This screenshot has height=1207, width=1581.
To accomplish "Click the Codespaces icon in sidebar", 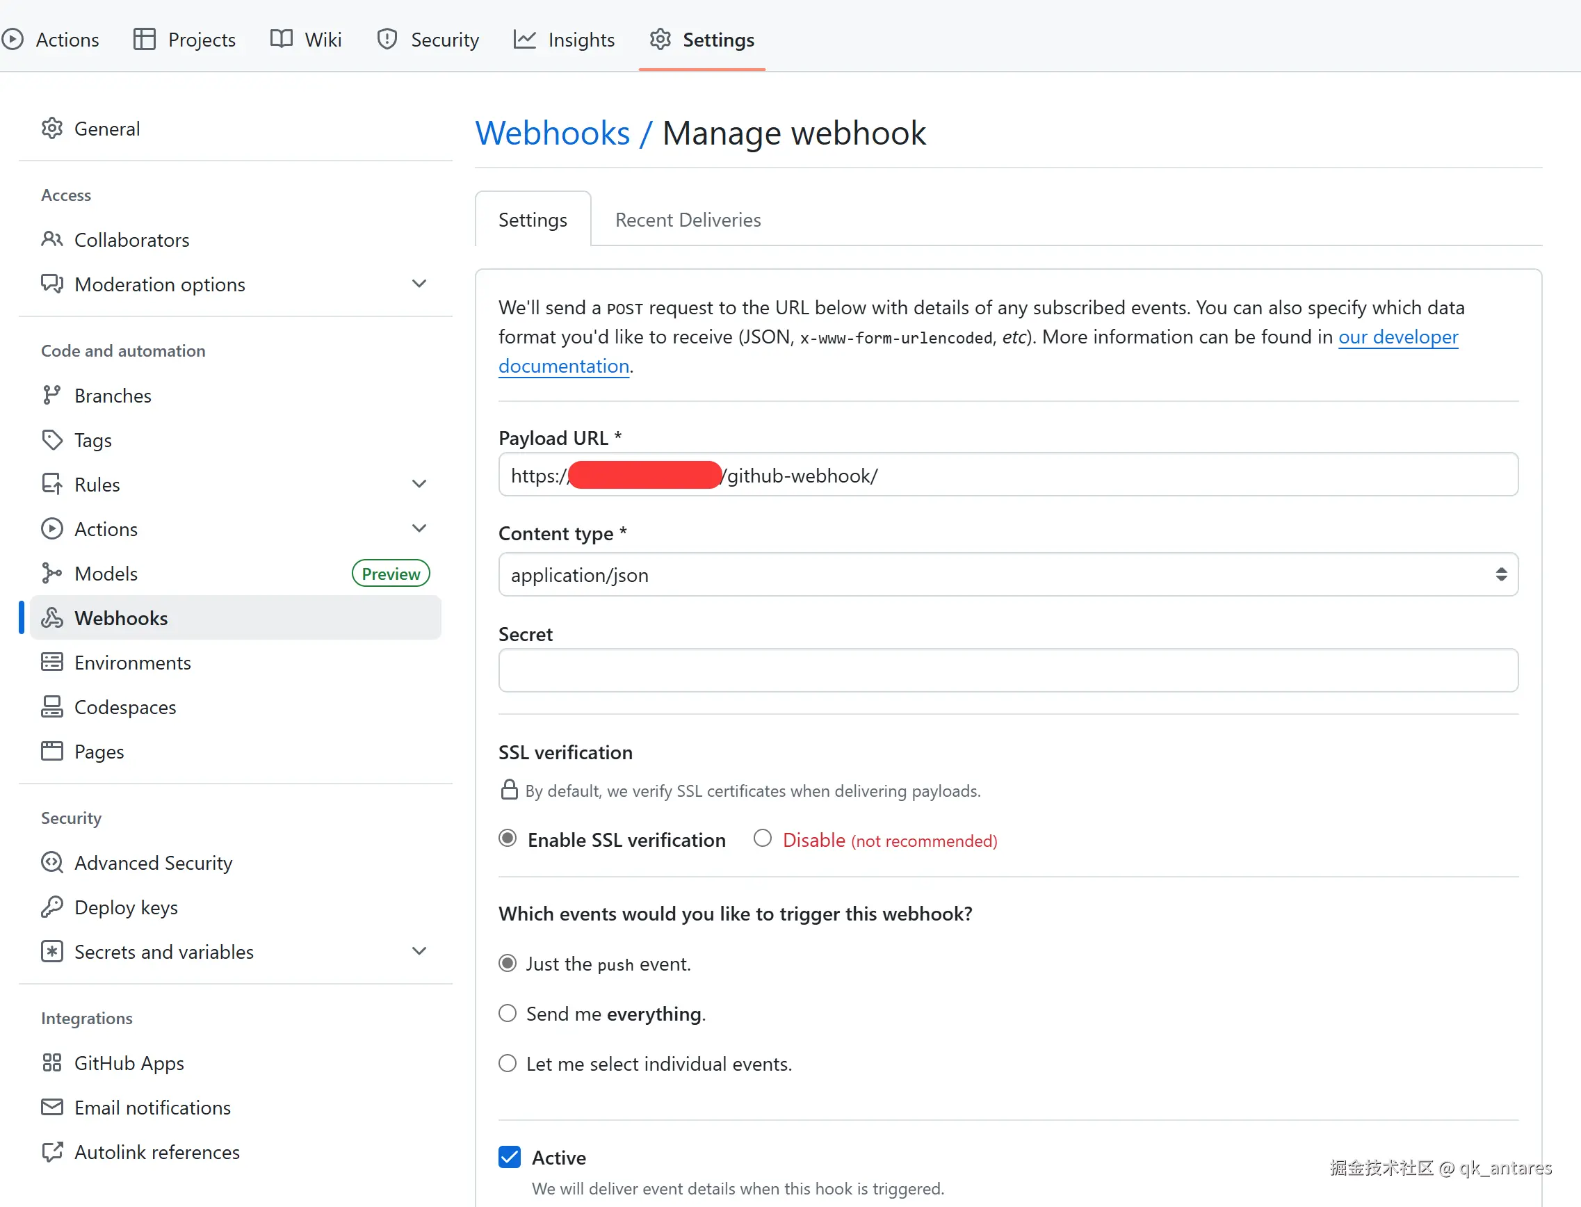I will pyautogui.click(x=51, y=707).
